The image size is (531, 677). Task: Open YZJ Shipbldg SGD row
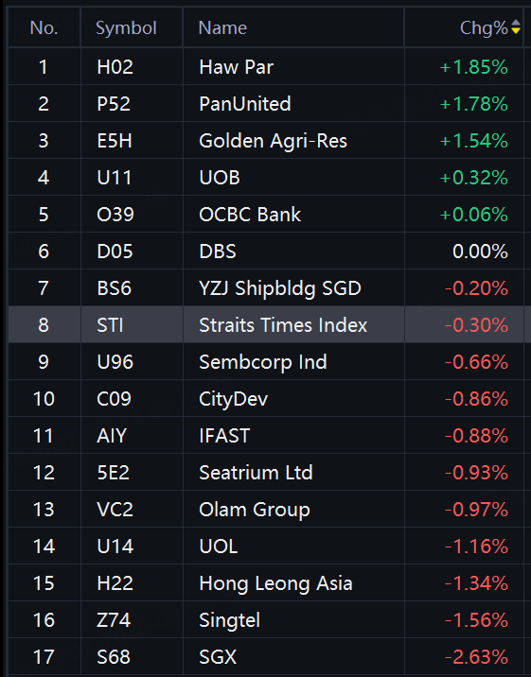point(266,288)
